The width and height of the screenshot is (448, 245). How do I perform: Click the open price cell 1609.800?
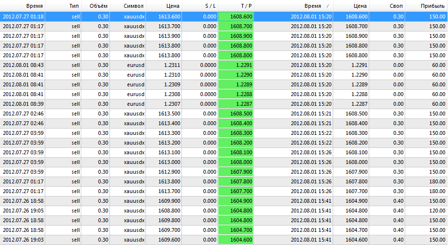coord(164,220)
